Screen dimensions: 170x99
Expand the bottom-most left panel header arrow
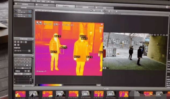[32, 86]
